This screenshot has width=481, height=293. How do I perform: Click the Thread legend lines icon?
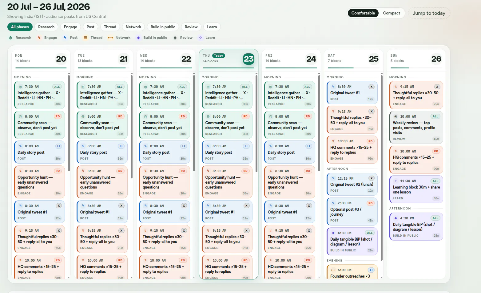pos(85,38)
